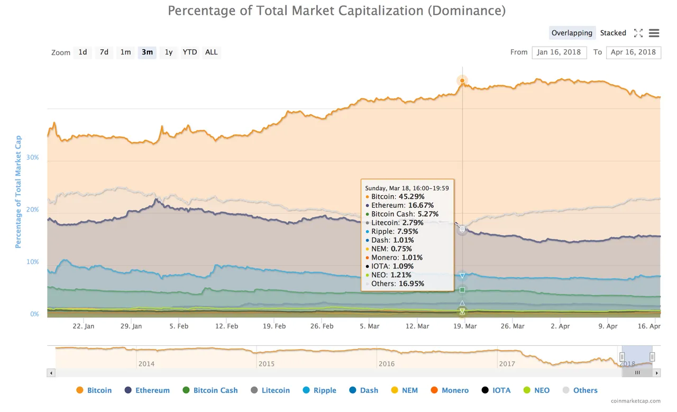This screenshot has height=412, width=677.
Task: Toggle Dash series visibility label
Action: click(x=369, y=390)
